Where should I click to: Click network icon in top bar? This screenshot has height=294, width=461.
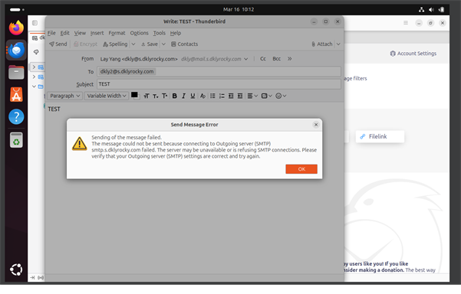click(x=421, y=10)
